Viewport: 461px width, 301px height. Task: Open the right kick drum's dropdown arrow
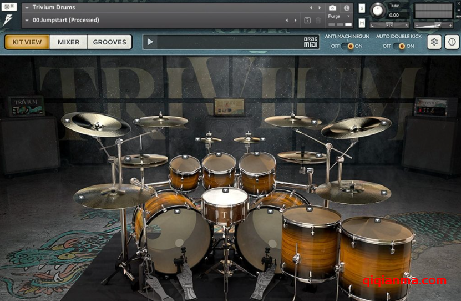point(270,211)
